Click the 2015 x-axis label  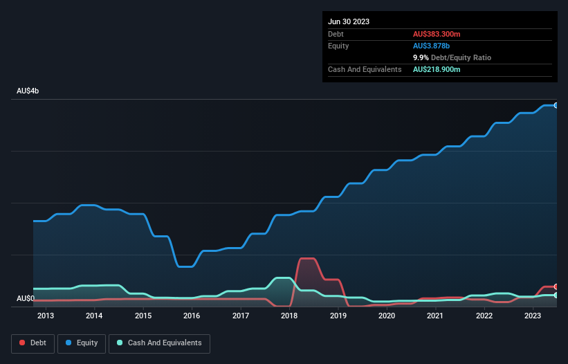click(143, 316)
